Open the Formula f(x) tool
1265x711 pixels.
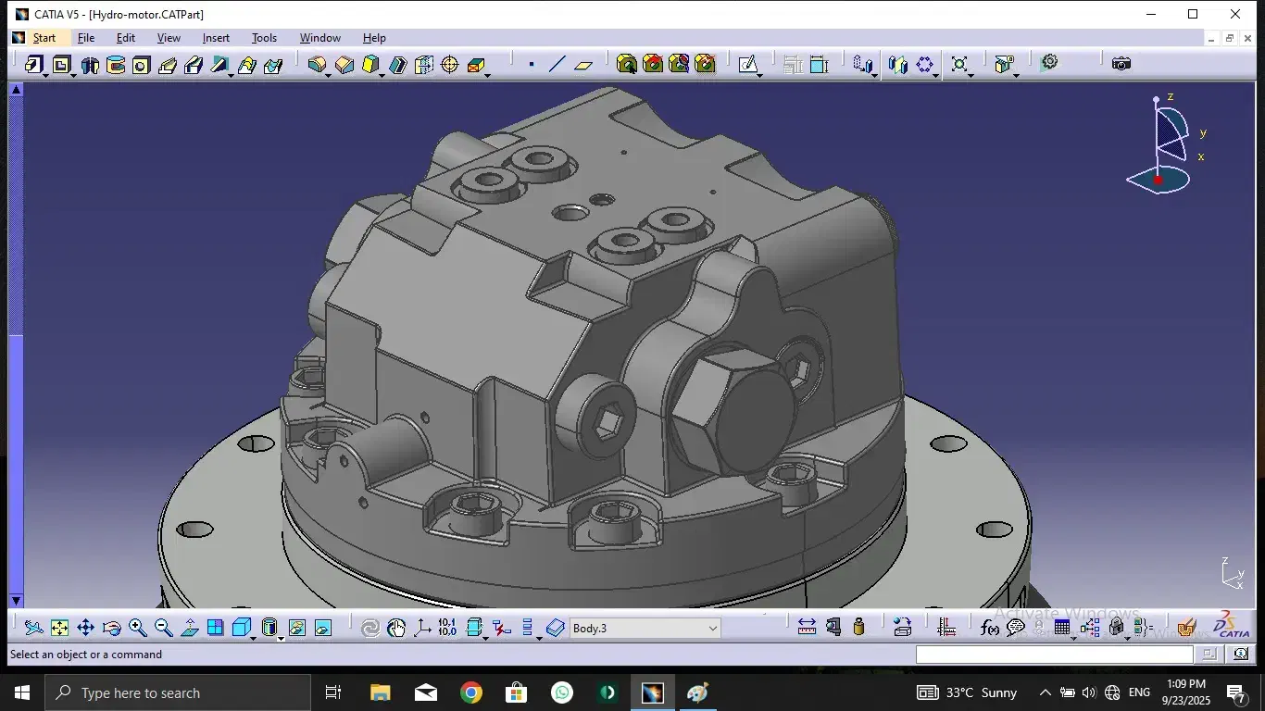pos(989,628)
